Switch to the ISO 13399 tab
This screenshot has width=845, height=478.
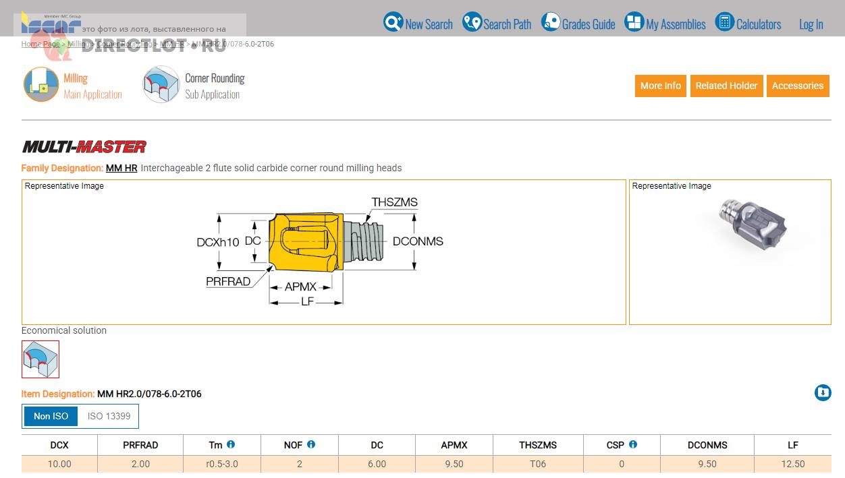[x=109, y=417]
